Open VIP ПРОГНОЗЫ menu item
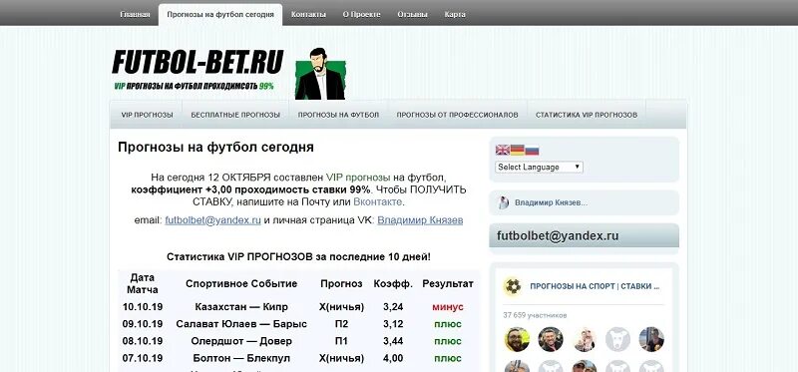 tap(147, 115)
